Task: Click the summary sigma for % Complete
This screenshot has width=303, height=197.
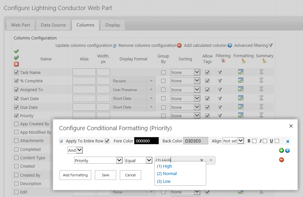Action: (261, 80)
